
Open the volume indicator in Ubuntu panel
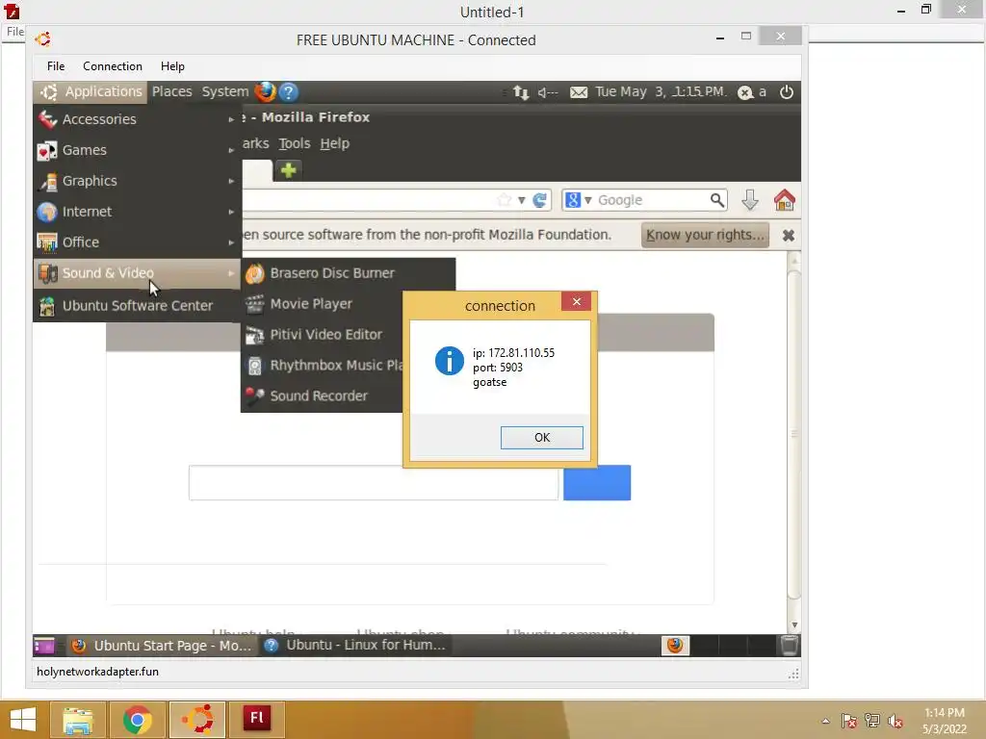coord(548,92)
